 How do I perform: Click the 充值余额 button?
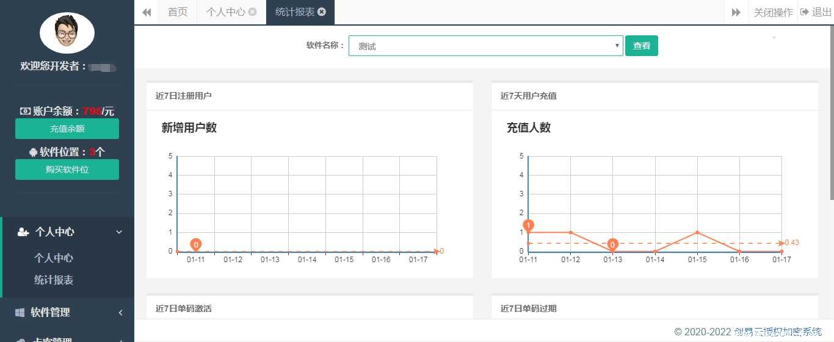click(67, 129)
